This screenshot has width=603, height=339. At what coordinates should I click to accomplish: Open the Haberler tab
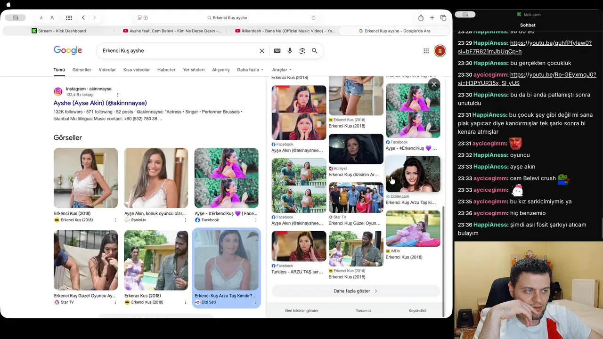pos(166,70)
